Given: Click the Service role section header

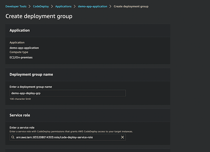Looking at the screenshot, I should pyautogui.click(x=20, y=115).
